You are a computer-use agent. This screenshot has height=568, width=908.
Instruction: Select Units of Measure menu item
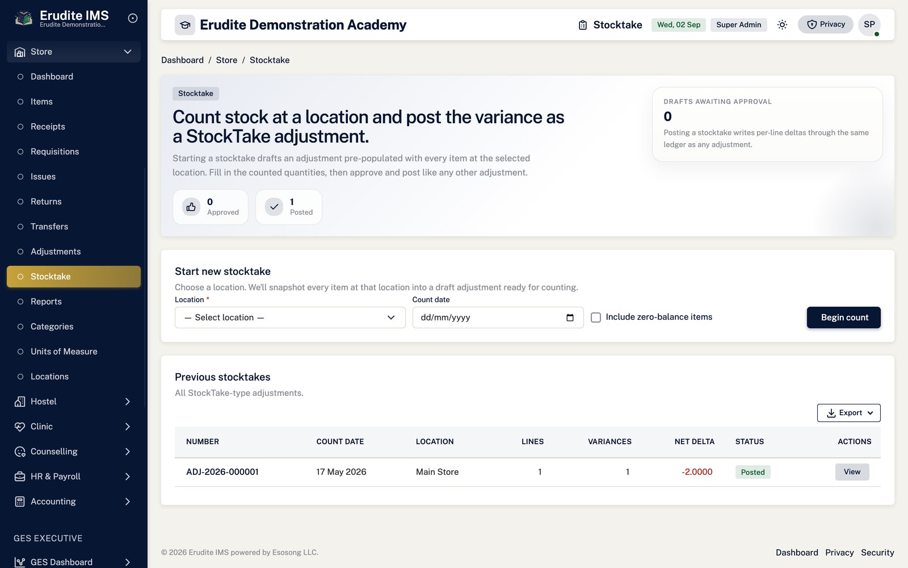[x=74, y=352]
